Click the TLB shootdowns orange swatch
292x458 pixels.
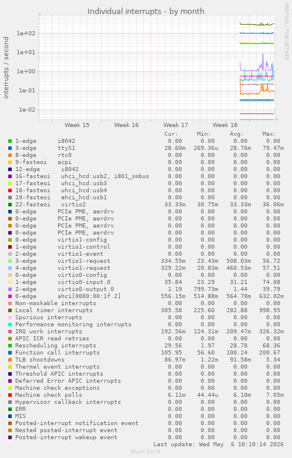click(x=10, y=360)
